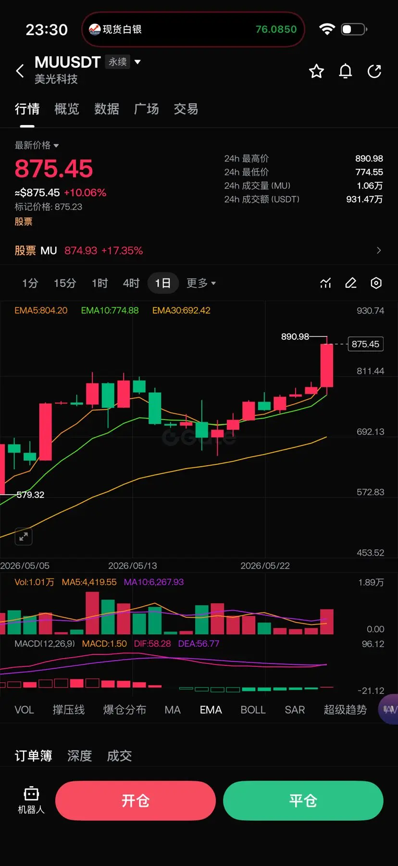Switch to 广场 tab
Image resolution: width=398 pixels, height=866 pixels.
pos(146,109)
